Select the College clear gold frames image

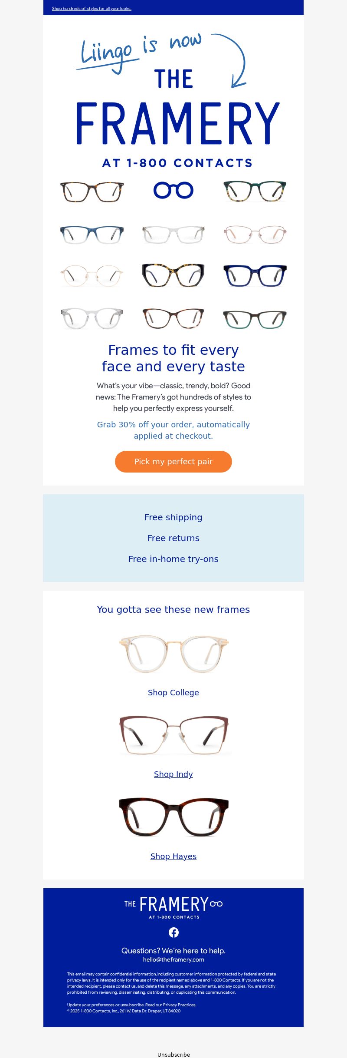173,654
